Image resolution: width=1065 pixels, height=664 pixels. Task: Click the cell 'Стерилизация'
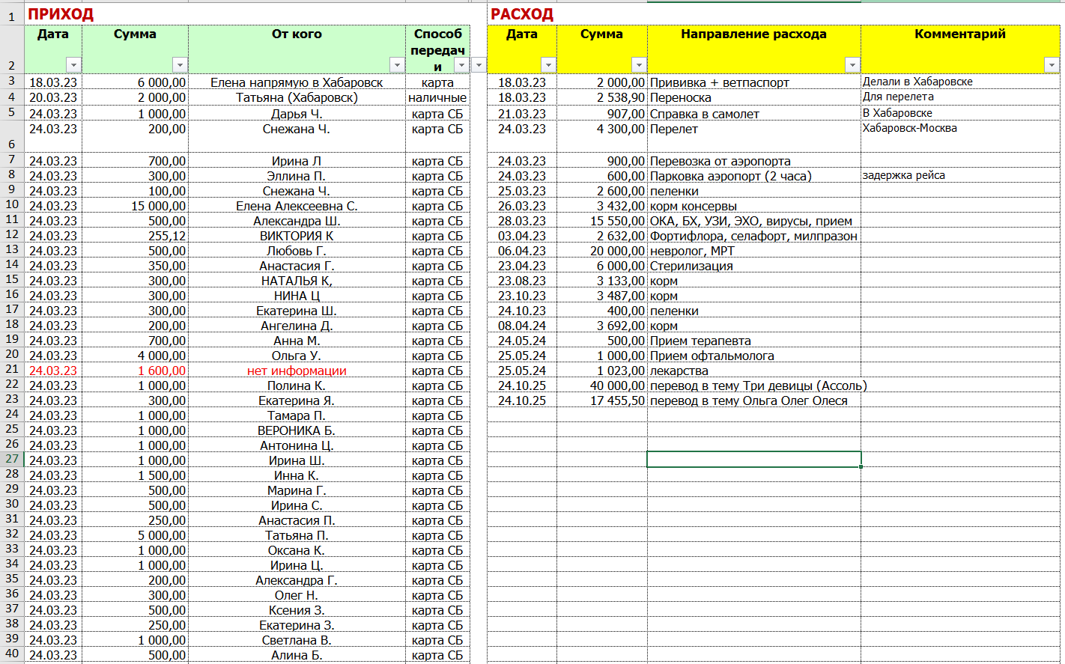tap(754, 266)
